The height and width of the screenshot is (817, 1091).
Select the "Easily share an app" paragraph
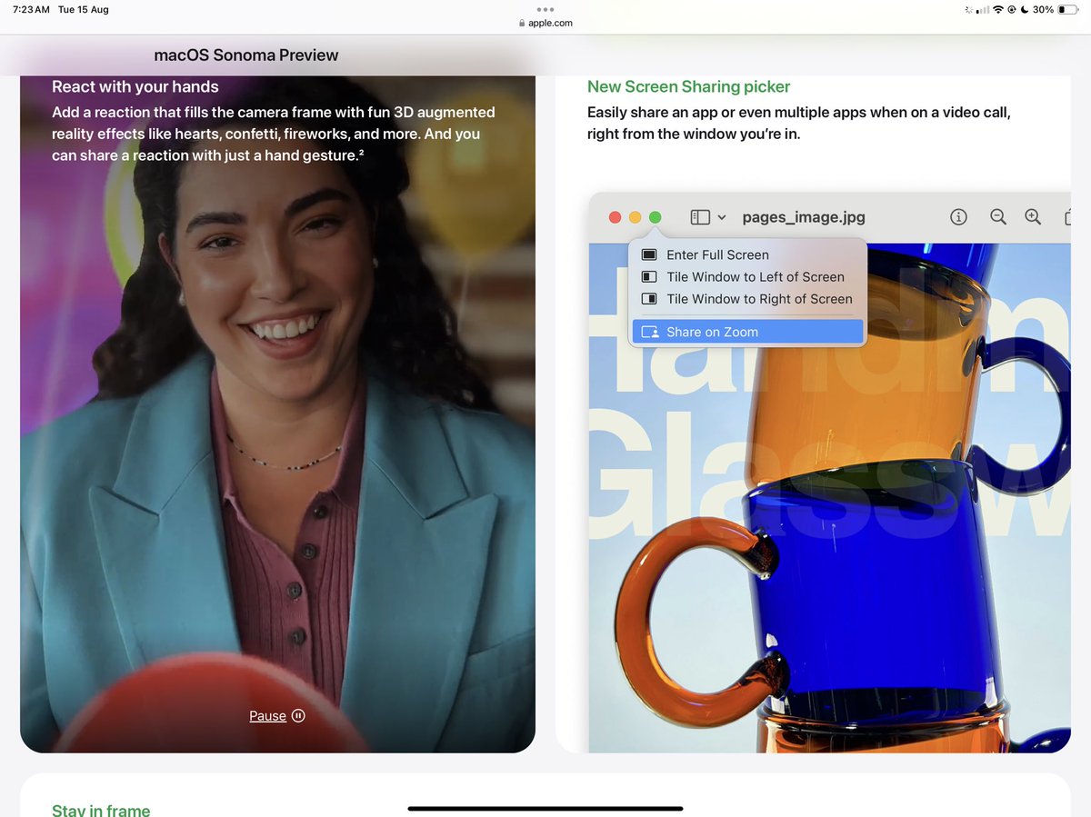tap(799, 123)
